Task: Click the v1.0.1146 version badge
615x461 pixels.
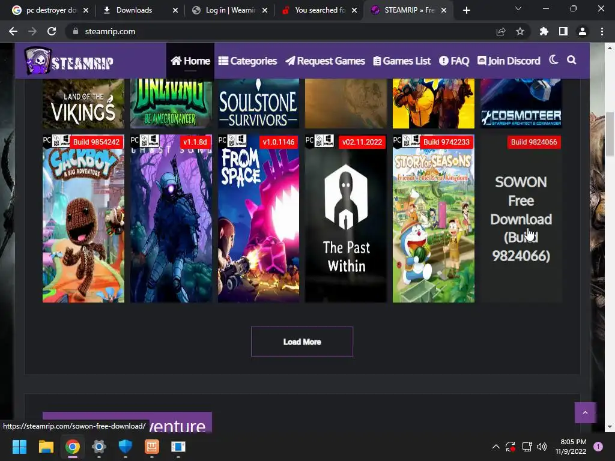Action: point(279,142)
